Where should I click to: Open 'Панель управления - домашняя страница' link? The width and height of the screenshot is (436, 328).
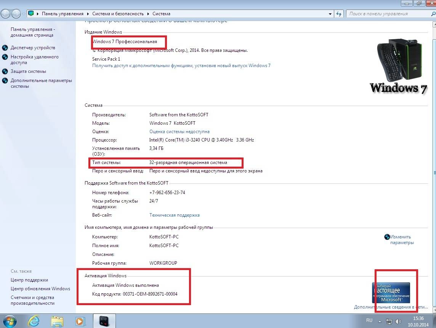33,32
